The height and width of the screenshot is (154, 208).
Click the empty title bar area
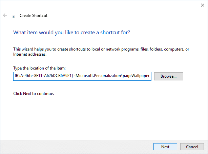click(102, 5)
